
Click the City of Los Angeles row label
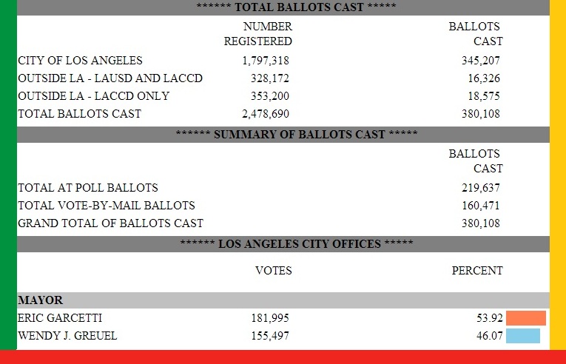click(80, 61)
